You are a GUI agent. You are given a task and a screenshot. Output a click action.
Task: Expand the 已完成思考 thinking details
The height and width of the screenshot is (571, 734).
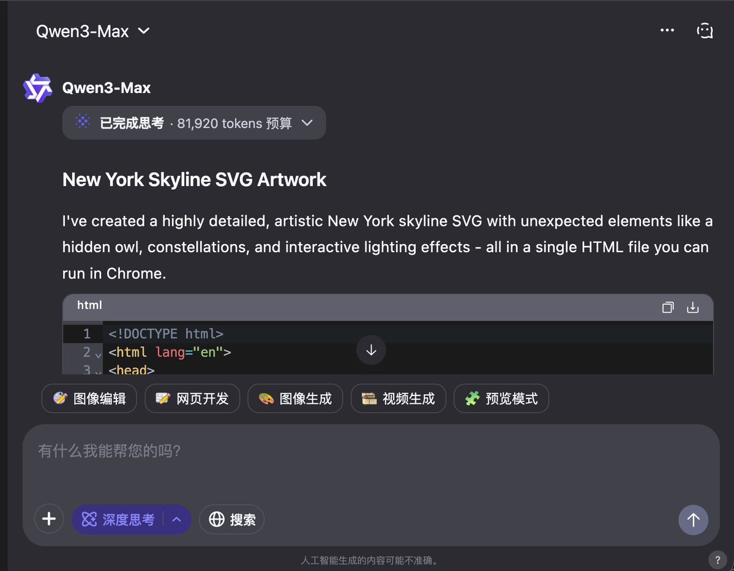click(193, 122)
